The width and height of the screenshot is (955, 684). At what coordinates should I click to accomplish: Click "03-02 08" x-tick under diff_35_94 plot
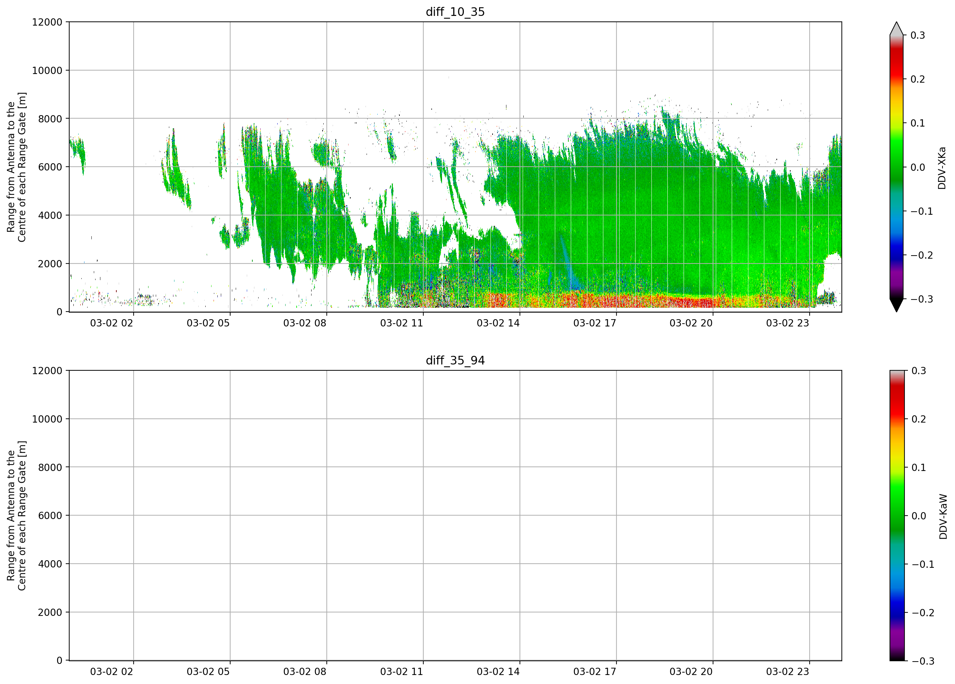[x=305, y=672]
